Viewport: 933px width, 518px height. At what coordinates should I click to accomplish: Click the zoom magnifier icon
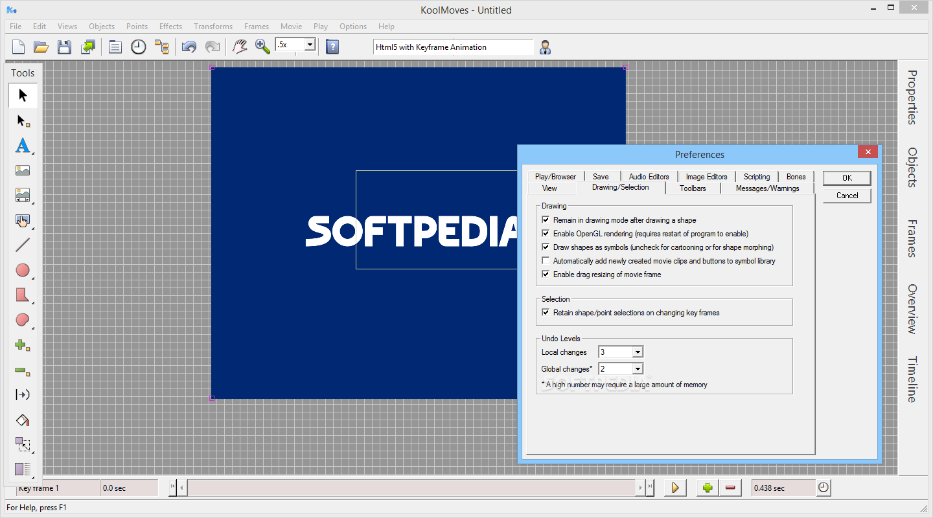(262, 47)
